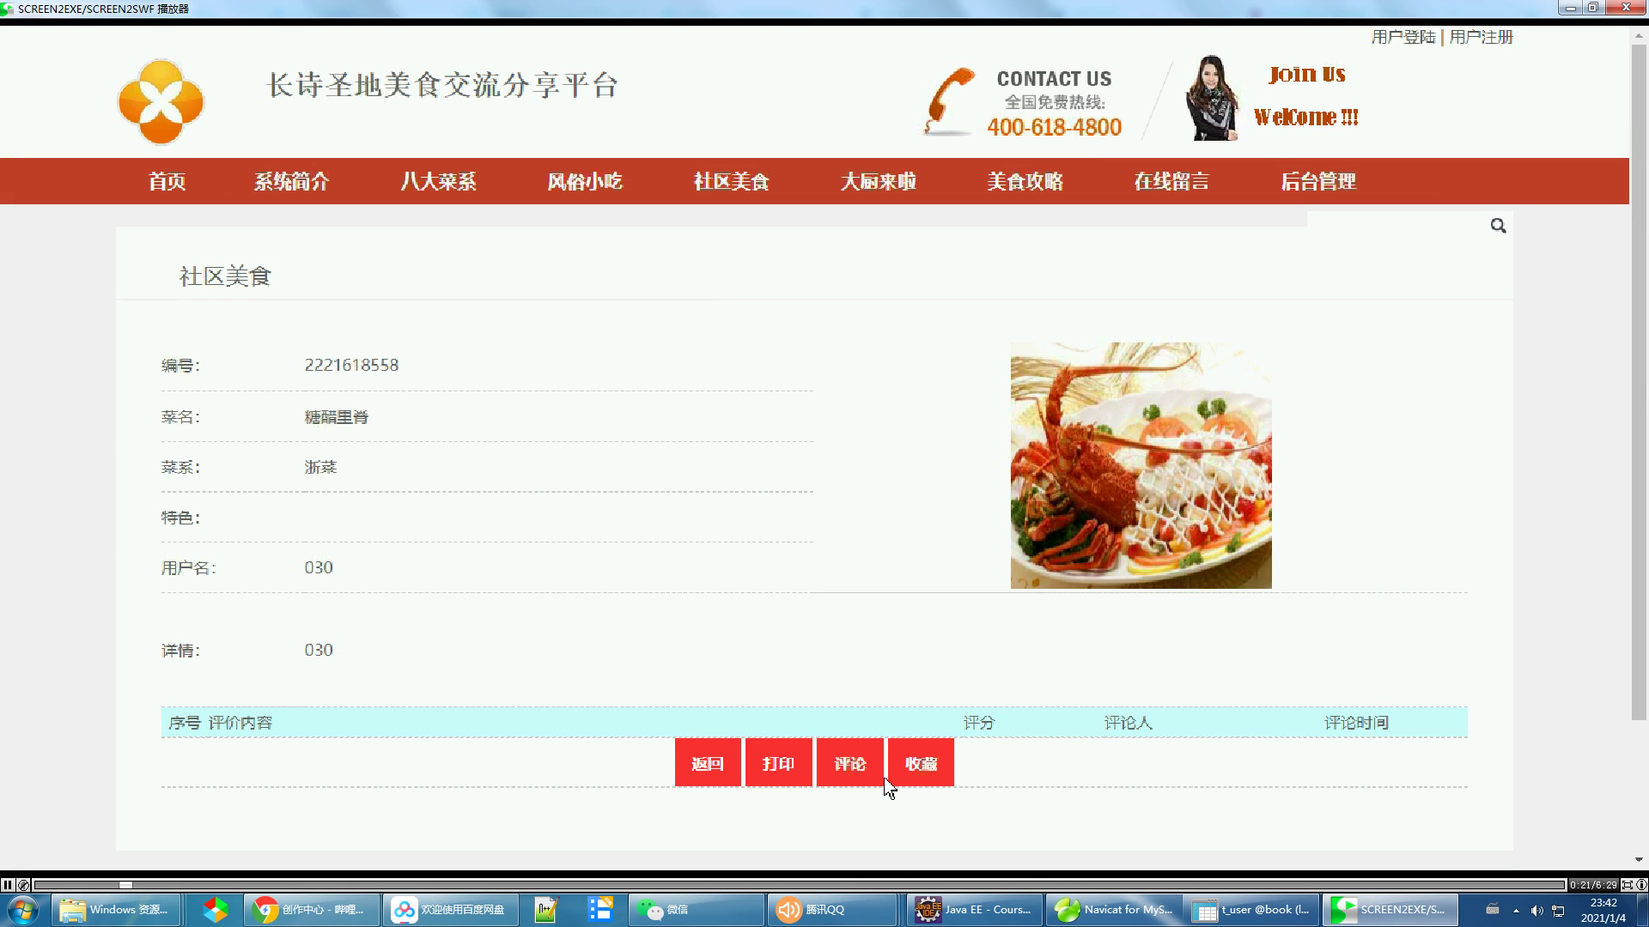This screenshot has width=1649, height=927.
Task: Click the playback progress slider track
Action: (x=799, y=885)
